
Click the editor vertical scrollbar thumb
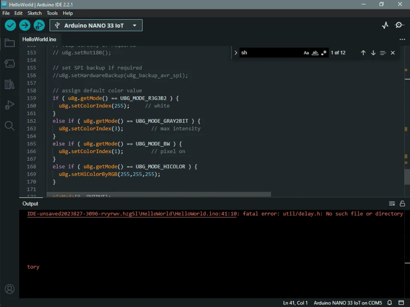click(x=407, y=177)
